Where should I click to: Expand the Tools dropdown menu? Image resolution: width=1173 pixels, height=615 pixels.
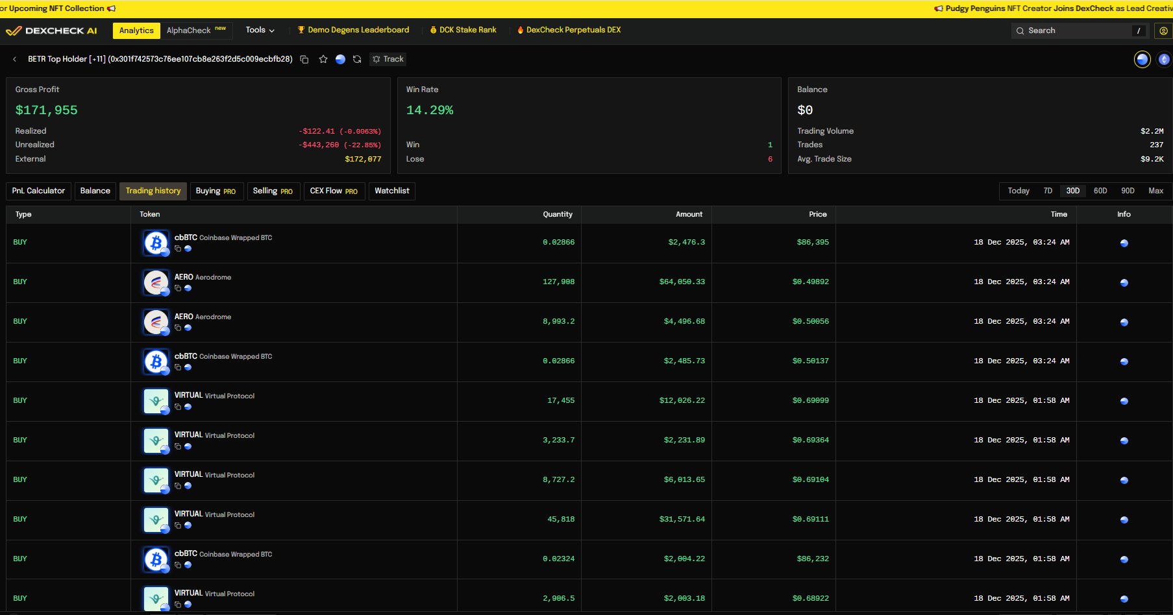pos(260,30)
